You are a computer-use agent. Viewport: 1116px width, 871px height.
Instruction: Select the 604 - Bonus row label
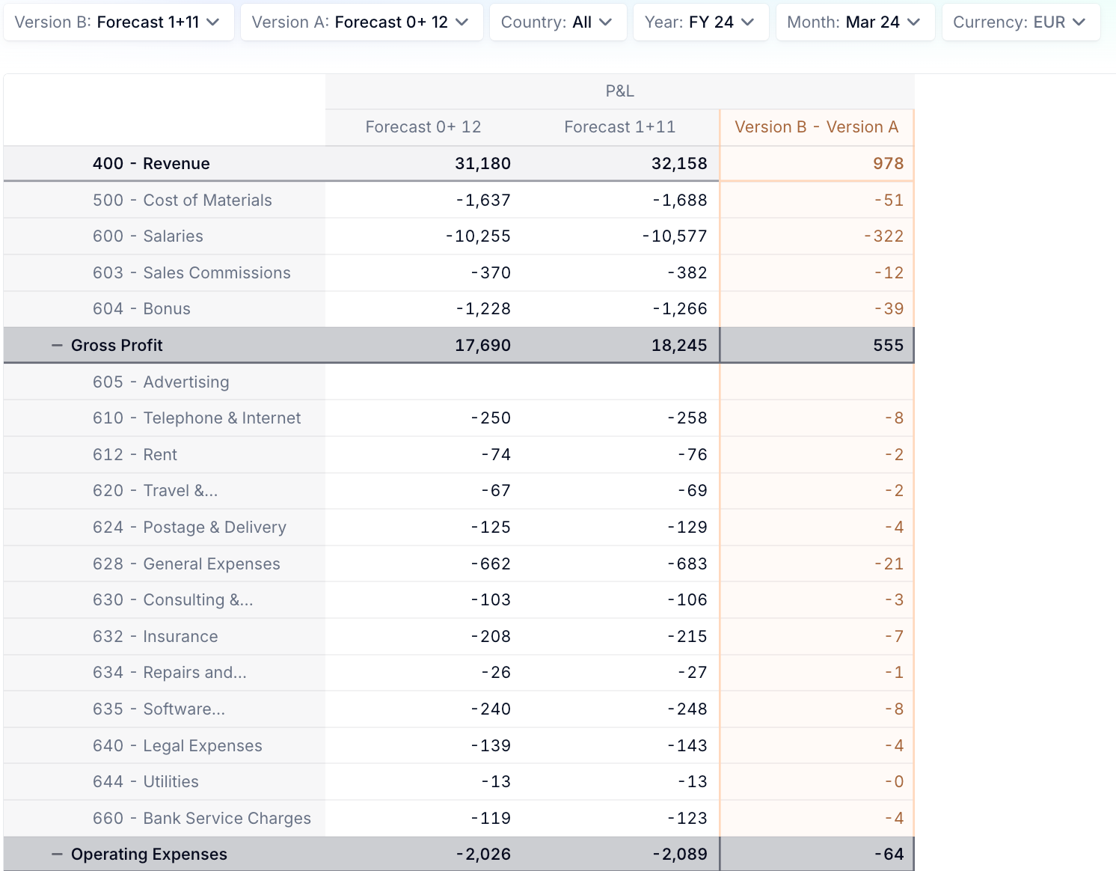(141, 309)
